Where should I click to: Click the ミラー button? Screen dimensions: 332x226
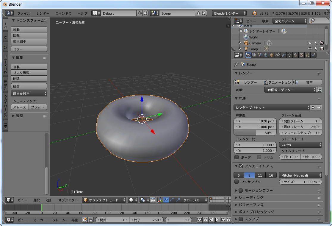29,49
